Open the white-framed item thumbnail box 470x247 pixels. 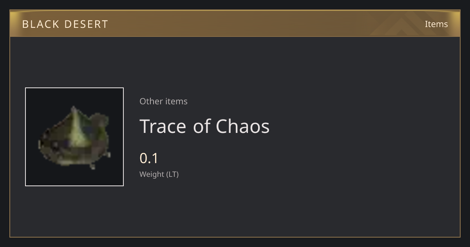pyautogui.click(x=74, y=137)
